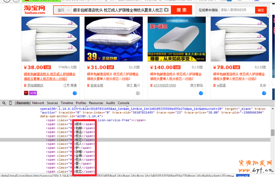This screenshot has height=177, width=275.
Task: Switch to the Console tab
Action: [x=124, y=103]
